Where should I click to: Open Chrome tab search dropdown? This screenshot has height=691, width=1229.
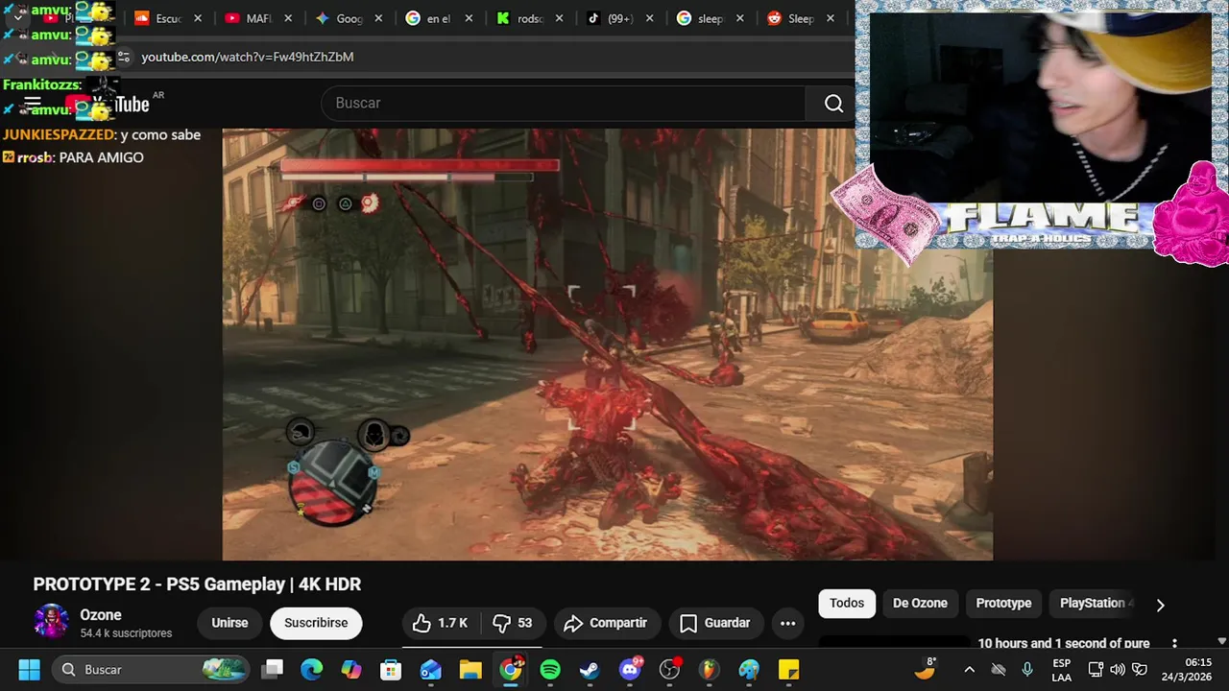click(19, 18)
